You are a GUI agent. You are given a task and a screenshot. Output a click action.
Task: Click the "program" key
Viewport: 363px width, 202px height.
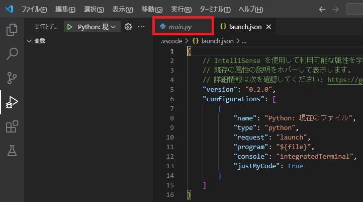point(251,147)
